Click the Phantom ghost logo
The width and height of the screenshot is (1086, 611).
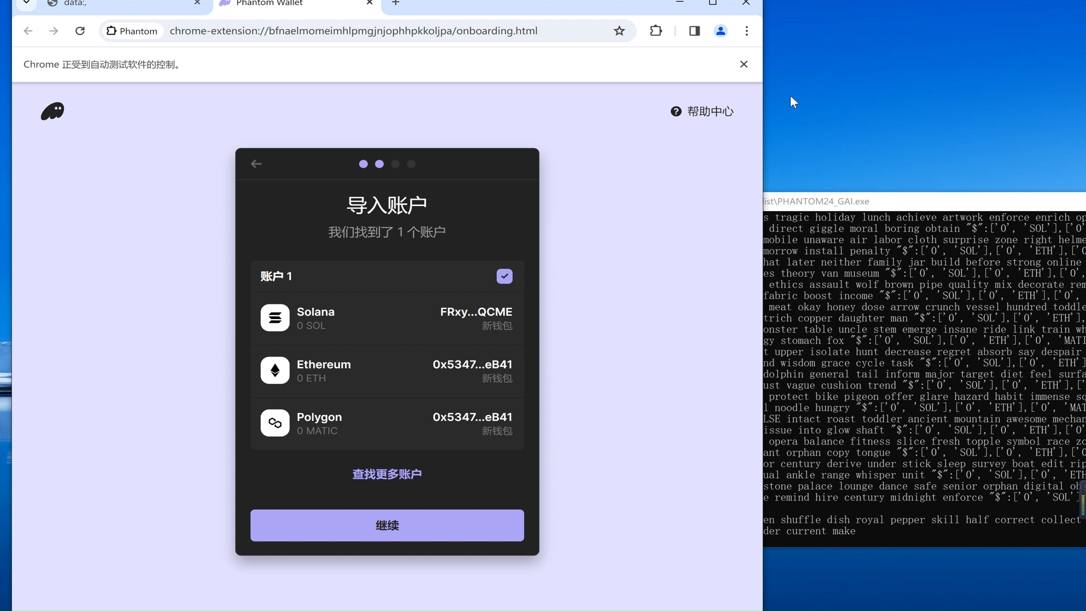click(x=53, y=111)
